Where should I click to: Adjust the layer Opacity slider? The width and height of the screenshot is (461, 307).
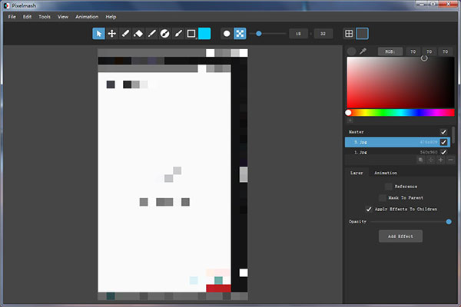pyautogui.click(x=411, y=222)
